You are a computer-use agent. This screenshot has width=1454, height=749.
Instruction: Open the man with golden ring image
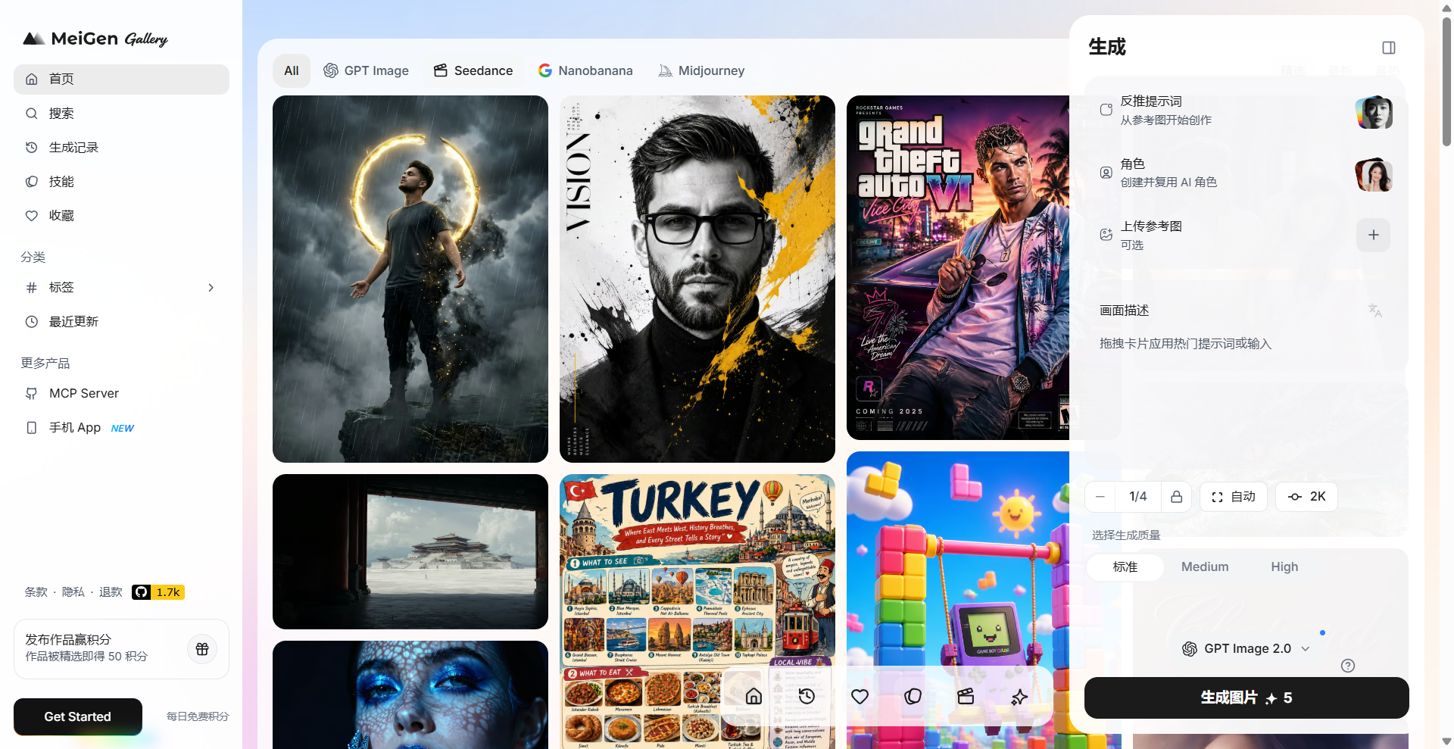[410, 279]
